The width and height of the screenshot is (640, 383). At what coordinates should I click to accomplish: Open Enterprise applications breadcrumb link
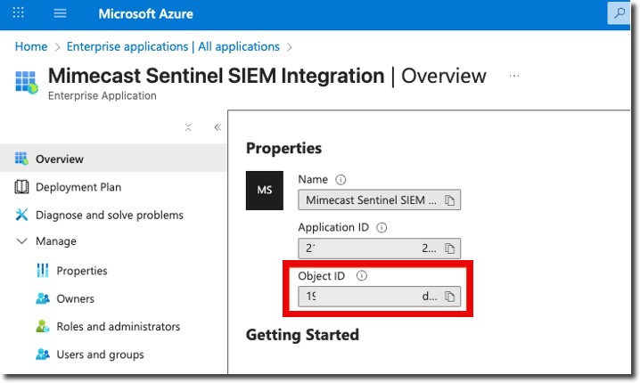pyautogui.click(x=174, y=46)
